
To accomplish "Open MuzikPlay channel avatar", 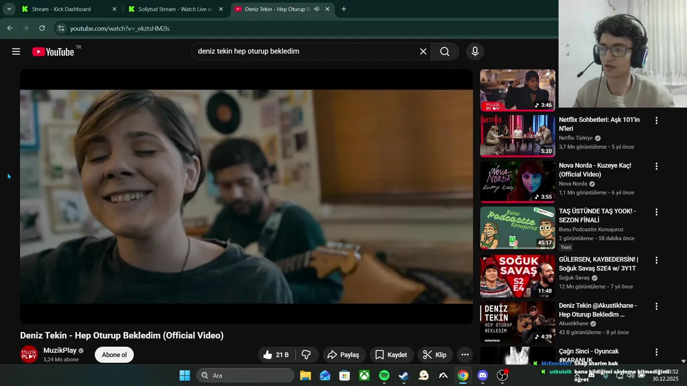I will click(x=29, y=354).
